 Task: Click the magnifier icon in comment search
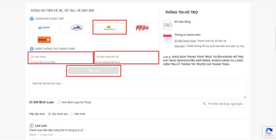(205, 104)
